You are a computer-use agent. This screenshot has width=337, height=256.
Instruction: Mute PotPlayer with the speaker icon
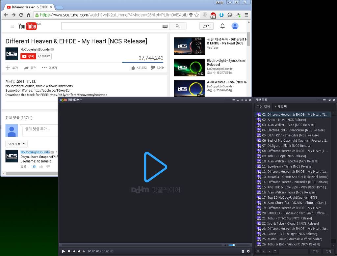click(x=225, y=245)
